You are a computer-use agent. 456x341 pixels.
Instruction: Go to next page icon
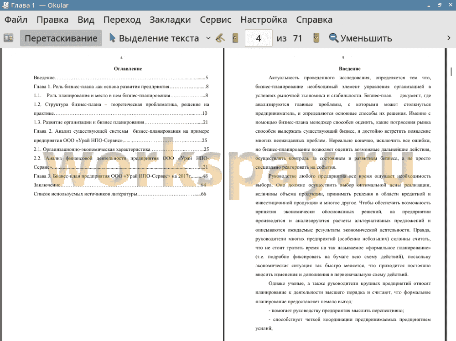click(x=316, y=38)
